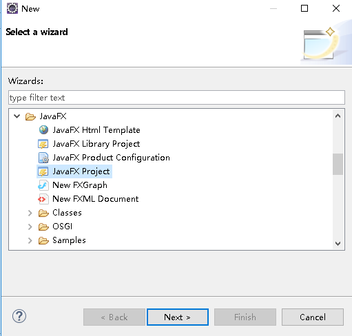
Task: Select JavaFX Library Project wizard
Action: tap(96, 144)
